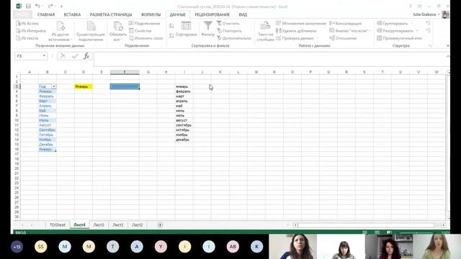Screen dimensions: 461x259
Task: Click the SS participant avatar
Action: [x=40, y=247]
